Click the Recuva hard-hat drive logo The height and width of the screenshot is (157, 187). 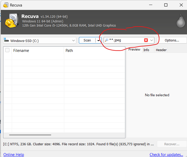click(x=11, y=21)
